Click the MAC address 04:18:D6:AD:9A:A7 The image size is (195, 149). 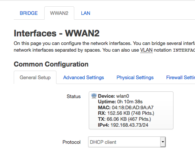point(133,107)
